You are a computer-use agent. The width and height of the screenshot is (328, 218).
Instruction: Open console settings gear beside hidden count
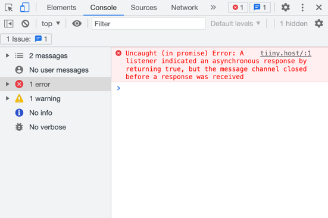pos(319,24)
